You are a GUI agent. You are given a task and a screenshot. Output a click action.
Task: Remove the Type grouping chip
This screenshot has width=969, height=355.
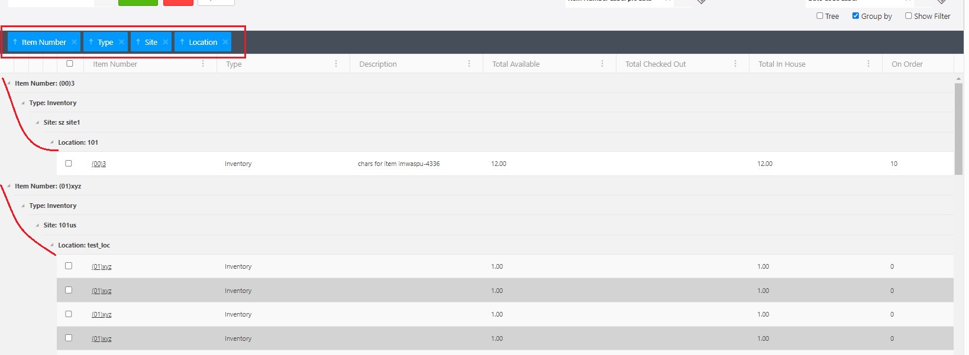[121, 42]
